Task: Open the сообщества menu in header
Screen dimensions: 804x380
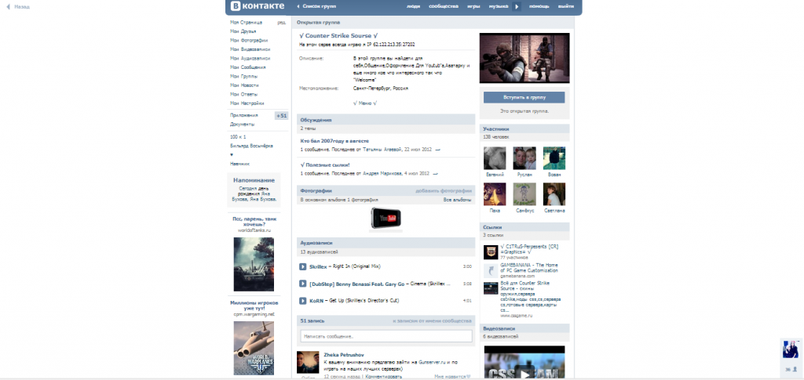Action: pyautogui.click(x=444, y=6)
